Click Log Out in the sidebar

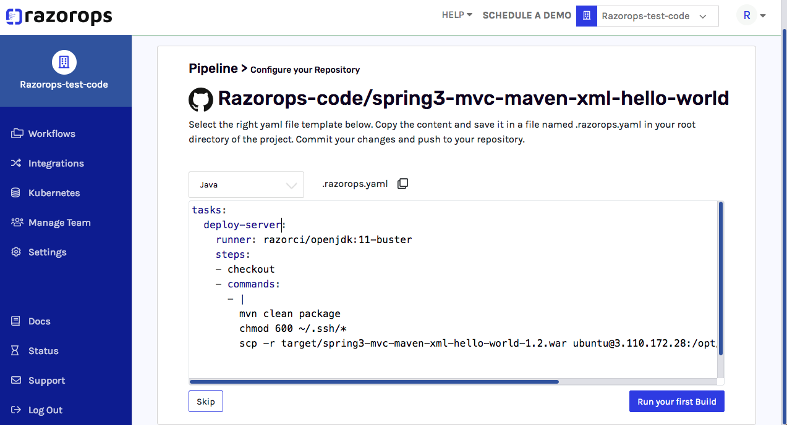tap(45, 410)
